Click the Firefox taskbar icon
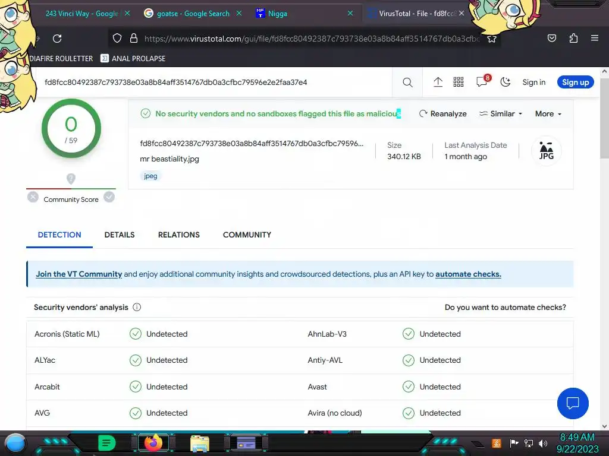 (153, 442)
